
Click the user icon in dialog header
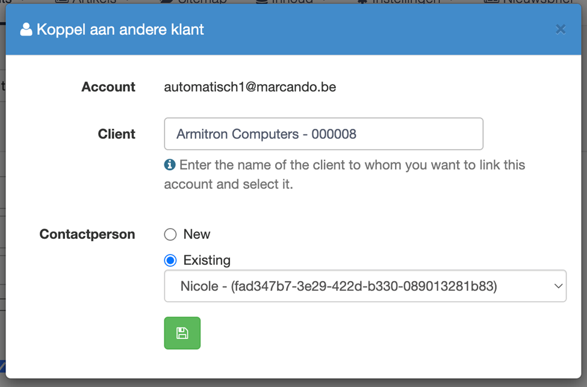pyautogui.click(x=26, y=29)
